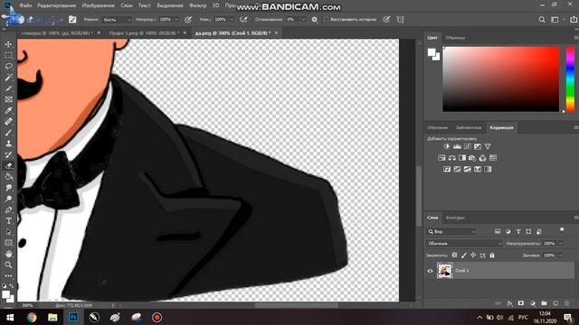Image resolution: width=579 pixels, height=325 pixels.
Task: Open layer styles fx menu
Action: point(509,303)
